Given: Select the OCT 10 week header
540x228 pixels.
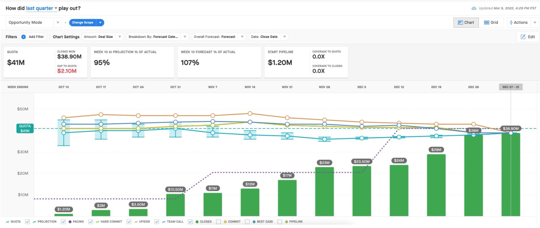Looking at the screenshot, I should [64, 87].
